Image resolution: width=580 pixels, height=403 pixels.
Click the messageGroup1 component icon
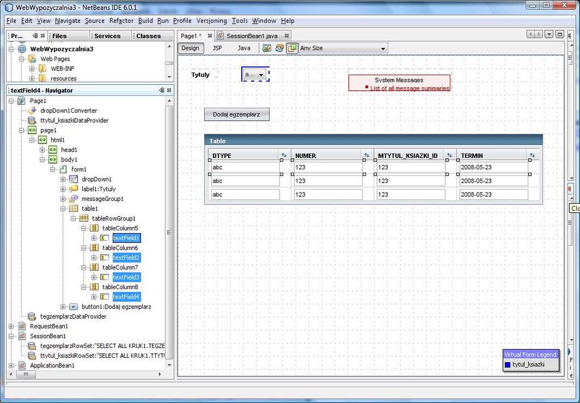(x=73, y=199)
